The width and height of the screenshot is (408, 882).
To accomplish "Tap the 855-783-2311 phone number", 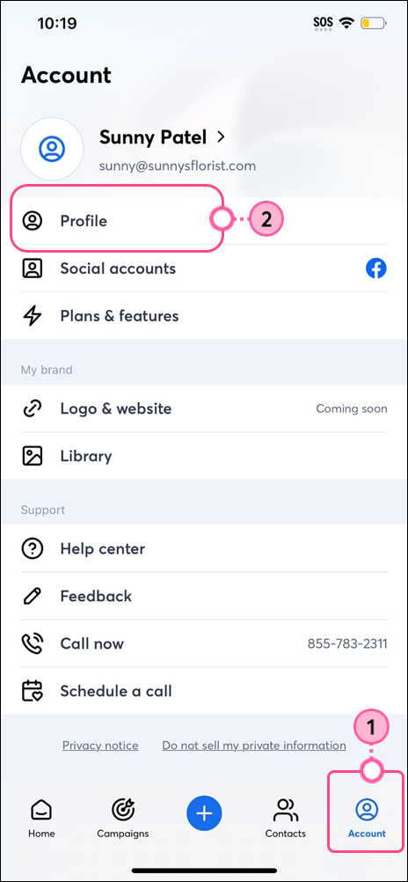I will point(347,643).
